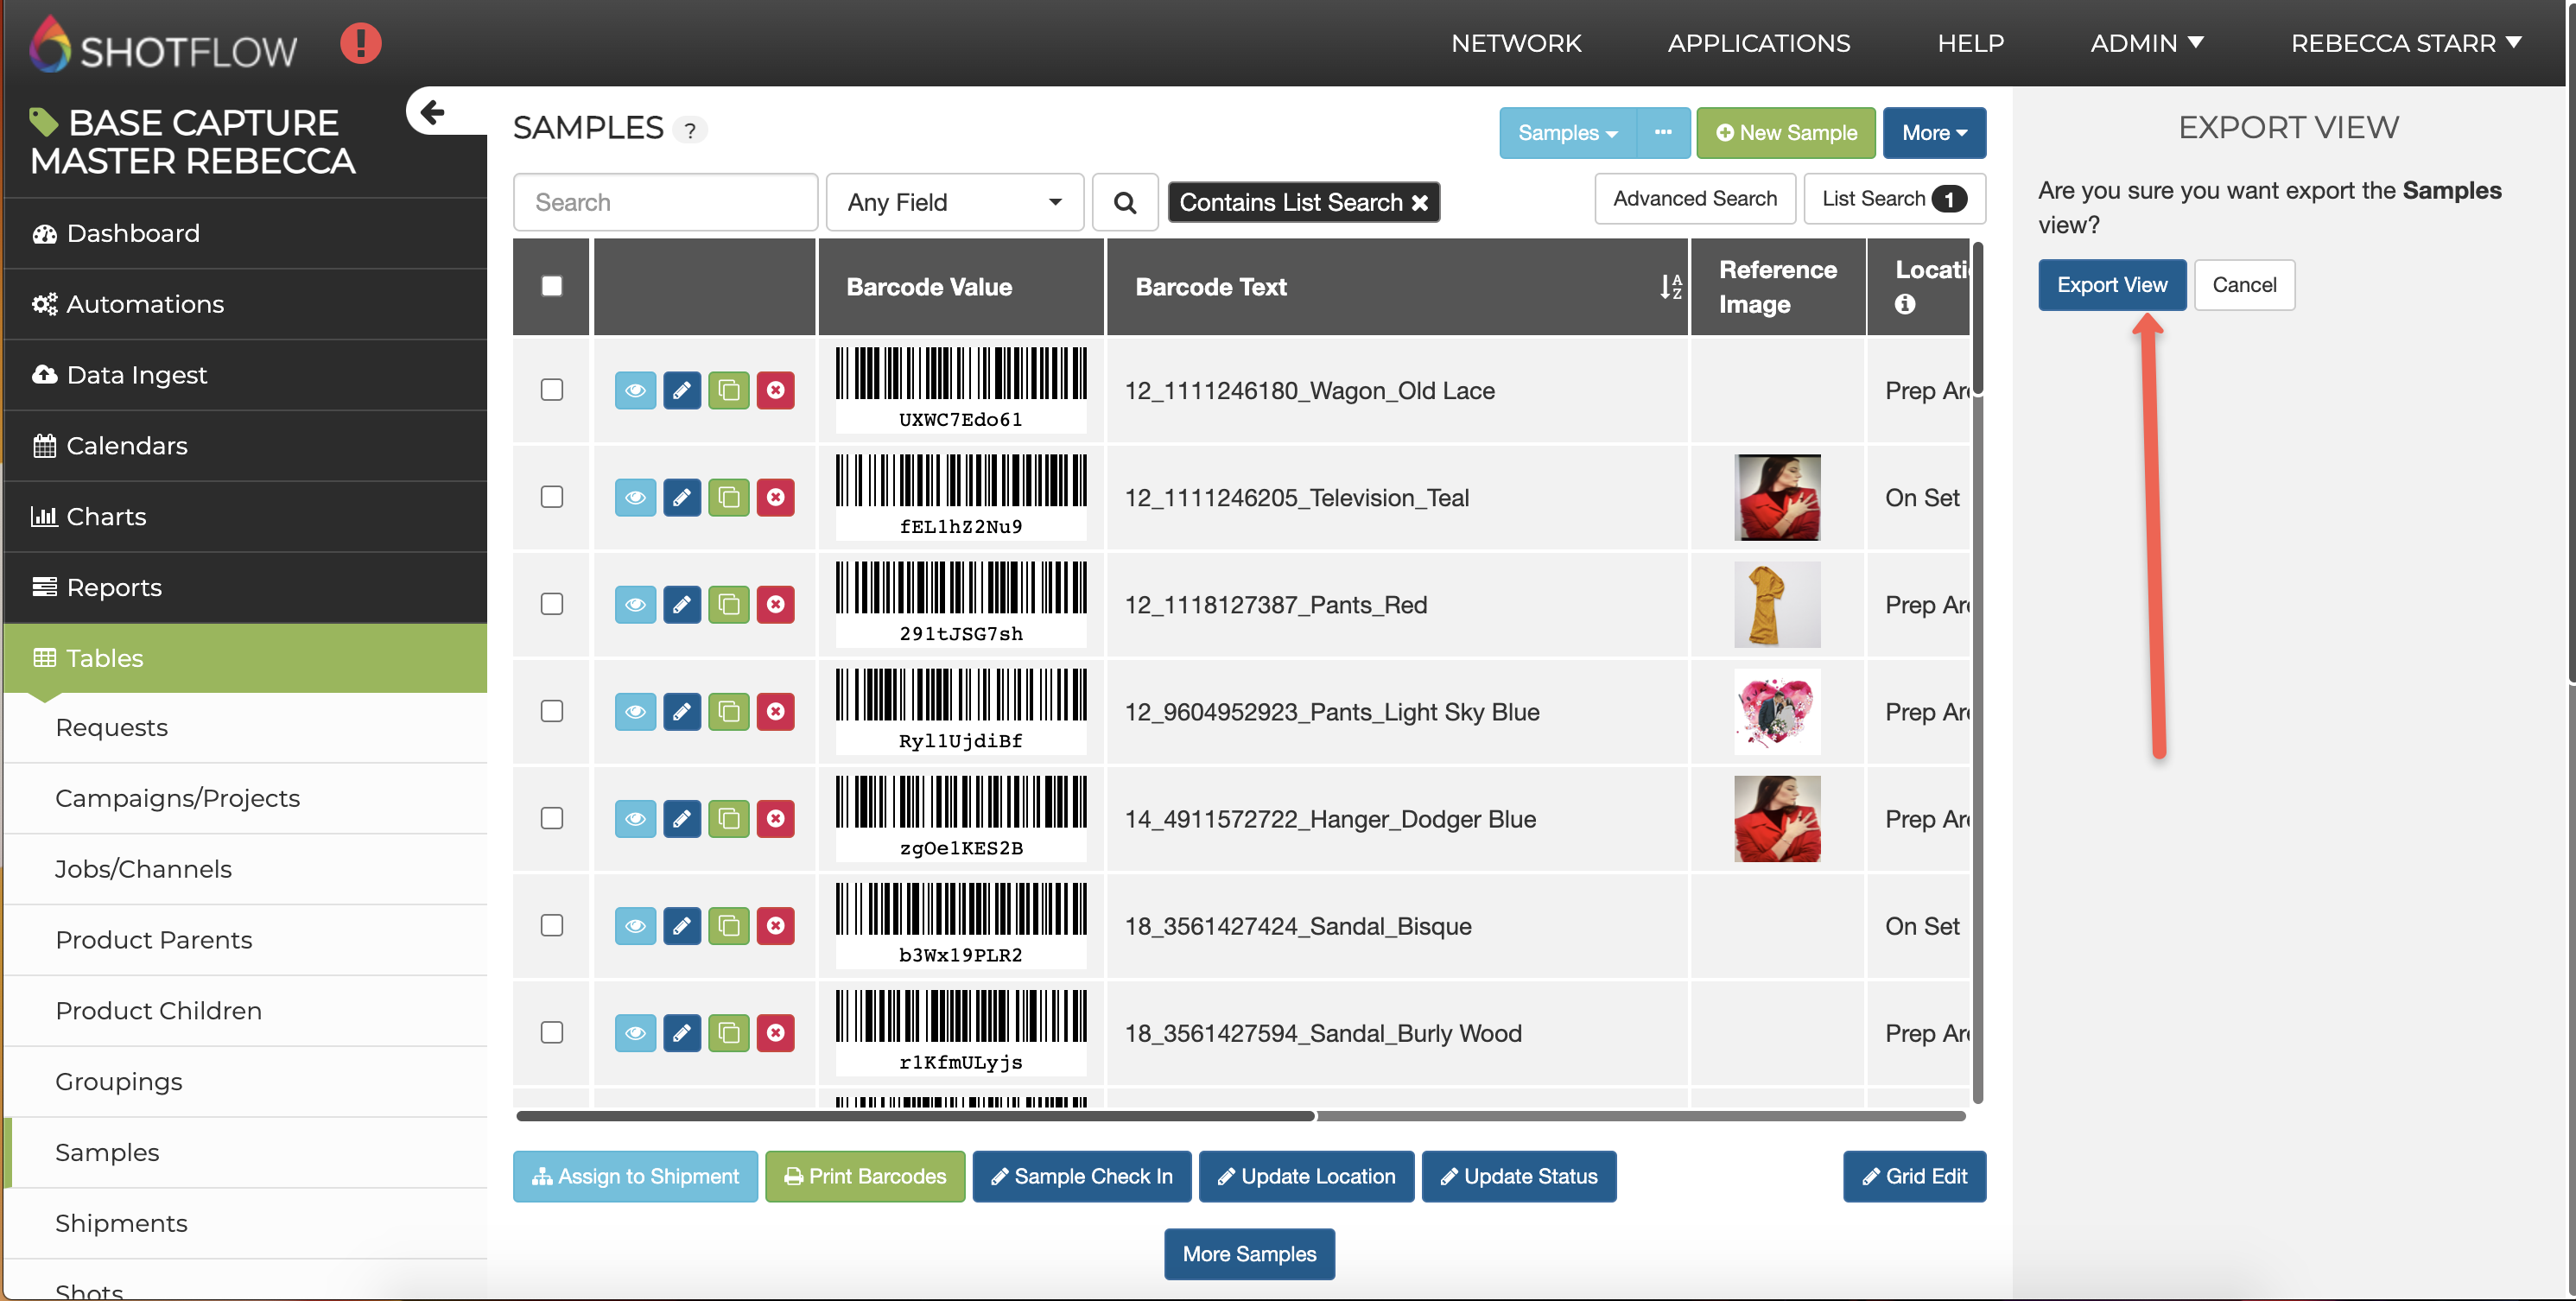
Task: Check the Hanger_Dodger Blue row checkbox
Action: (551, 818)
